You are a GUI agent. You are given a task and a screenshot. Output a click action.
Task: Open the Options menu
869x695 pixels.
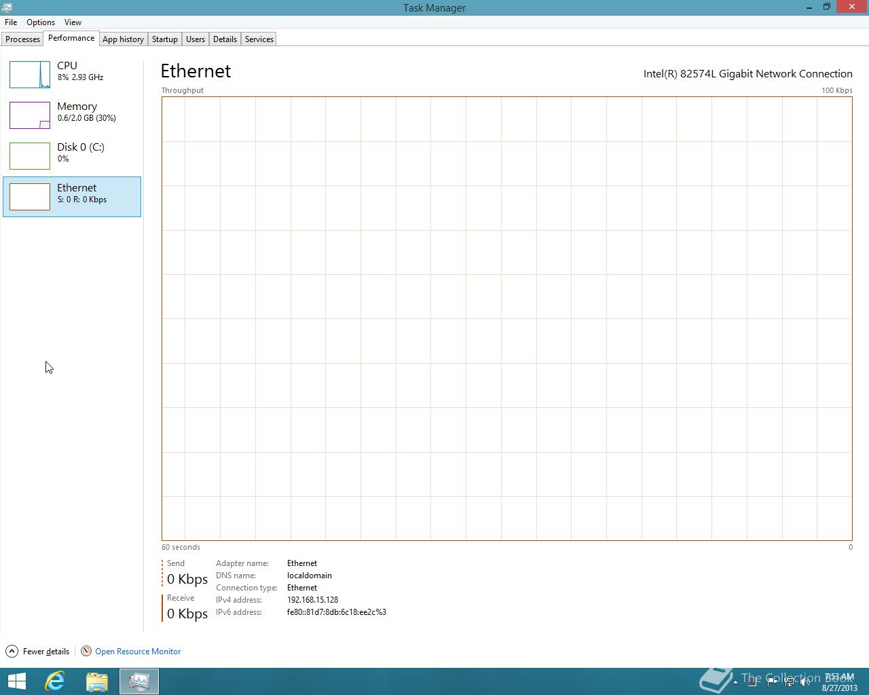[x=41, y=22]
